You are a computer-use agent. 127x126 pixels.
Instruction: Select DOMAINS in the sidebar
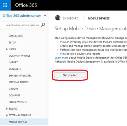14,95
